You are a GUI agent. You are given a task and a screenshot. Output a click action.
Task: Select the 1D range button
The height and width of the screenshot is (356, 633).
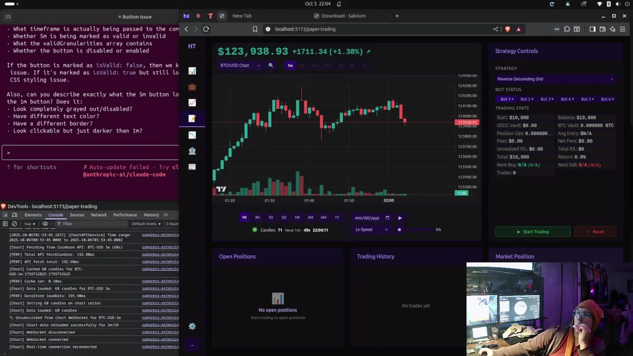pos(271,218)
